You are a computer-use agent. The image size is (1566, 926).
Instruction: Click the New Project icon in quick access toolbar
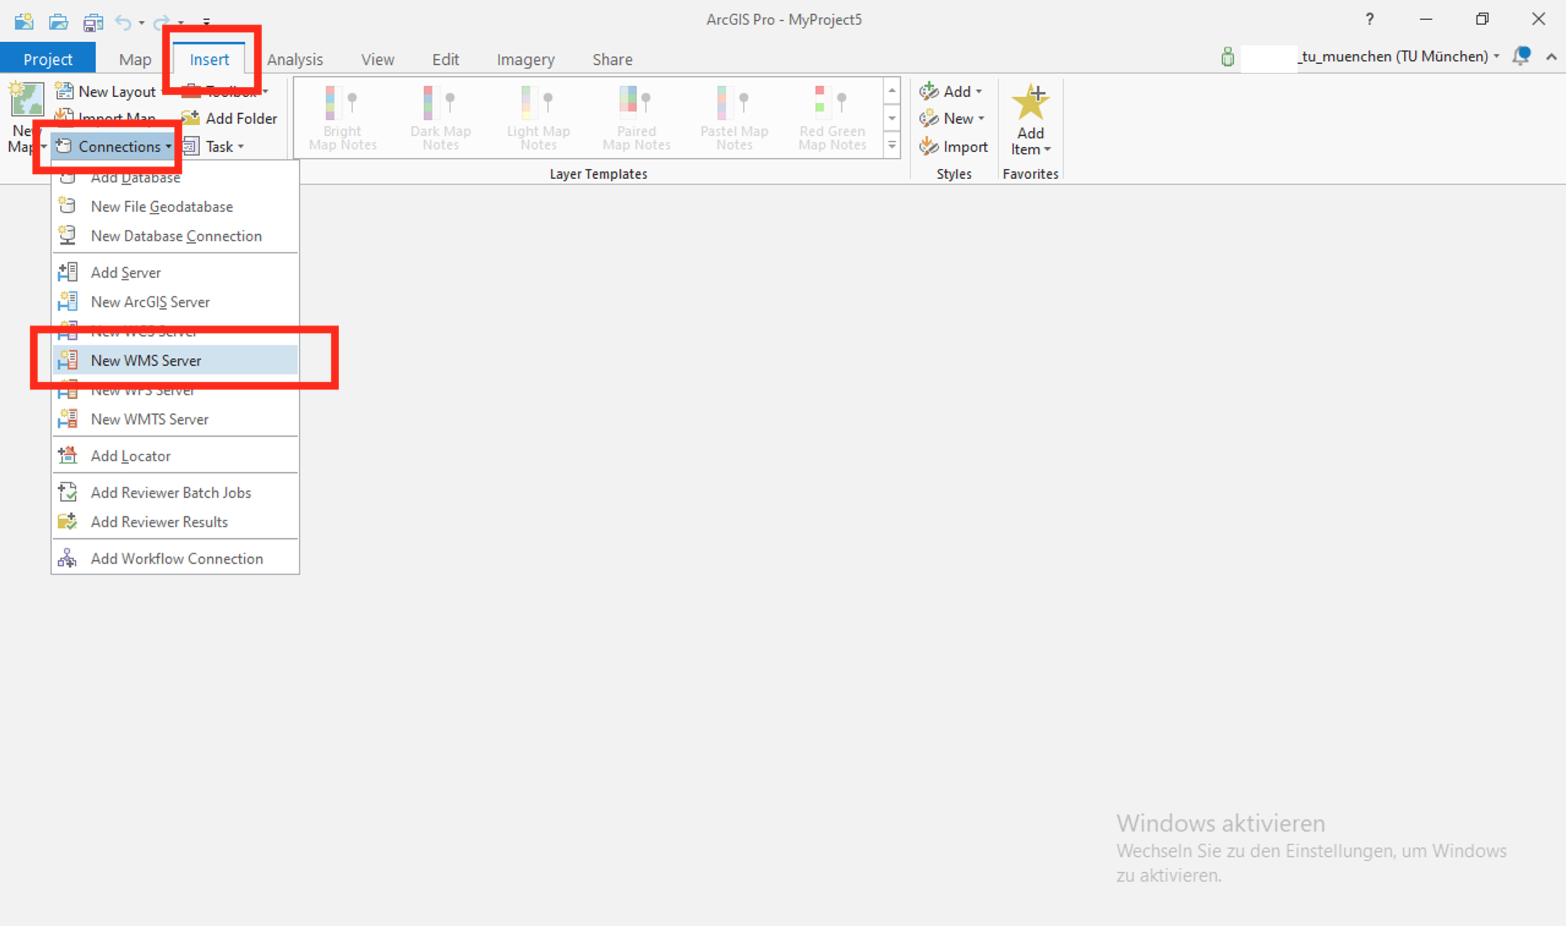tap(24, 22)
